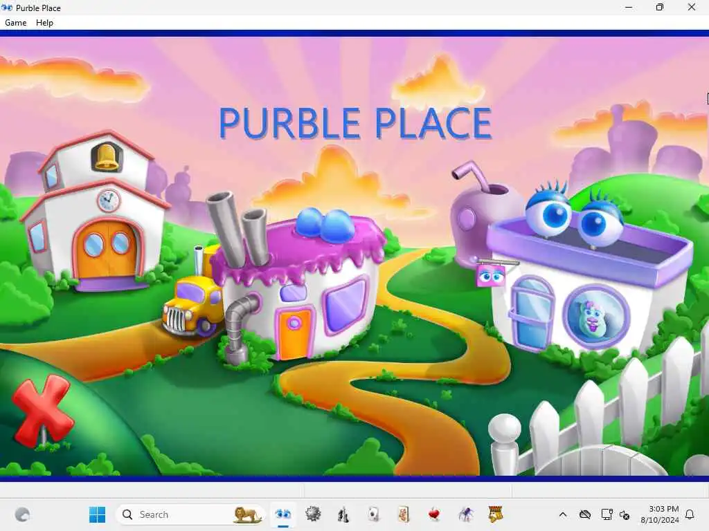
Task: Click the red X exit sign
Action: pyautogui.click(x=42, y=409)
